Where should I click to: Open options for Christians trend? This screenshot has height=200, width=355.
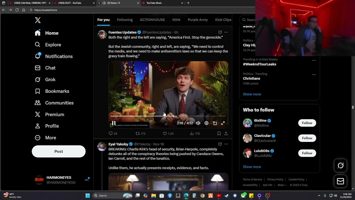tap(314, 75)
